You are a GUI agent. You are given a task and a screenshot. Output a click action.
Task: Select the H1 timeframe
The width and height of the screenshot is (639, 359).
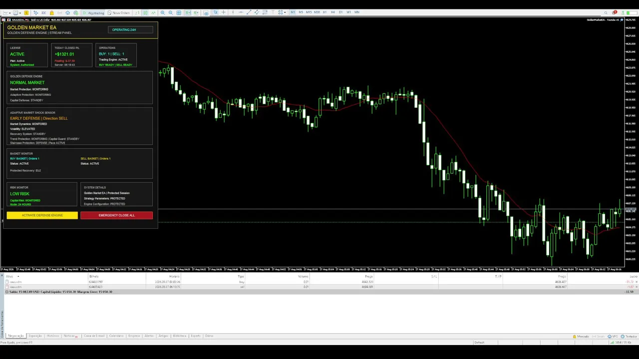(325, 12)
